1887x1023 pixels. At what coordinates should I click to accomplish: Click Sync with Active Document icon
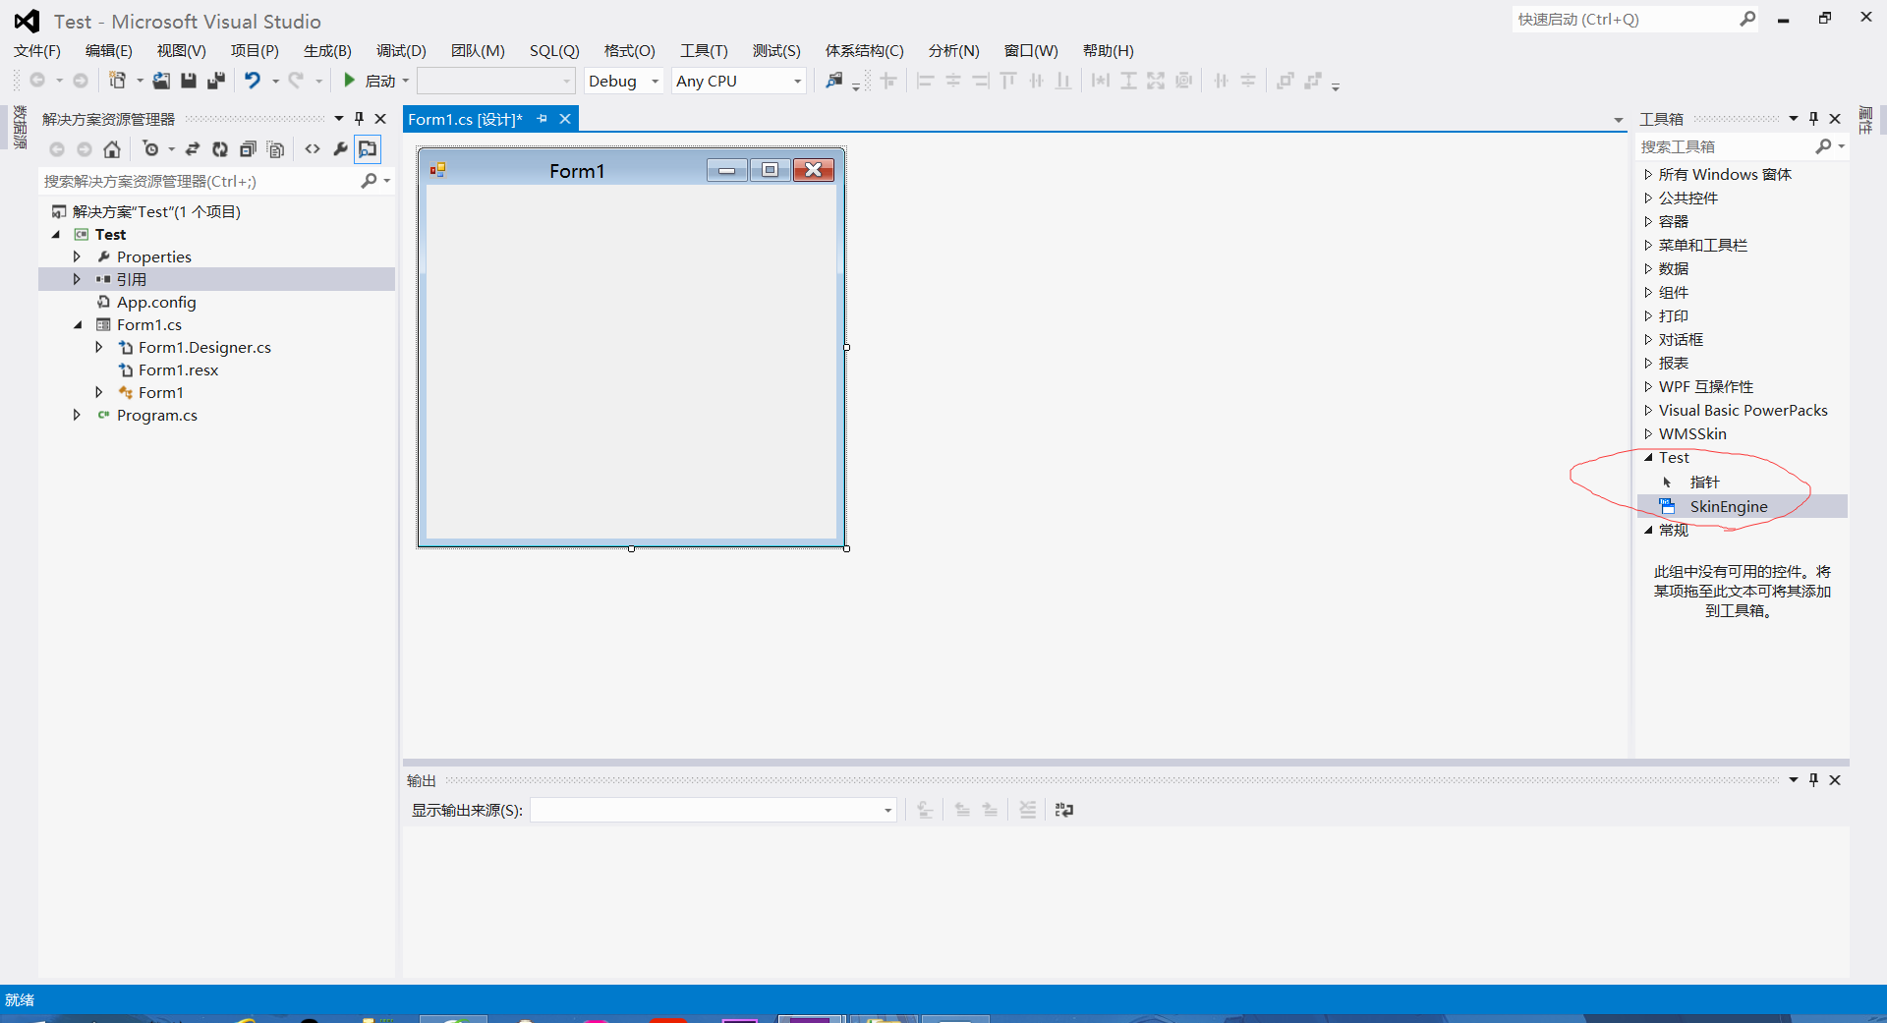(x=193, y=149)
